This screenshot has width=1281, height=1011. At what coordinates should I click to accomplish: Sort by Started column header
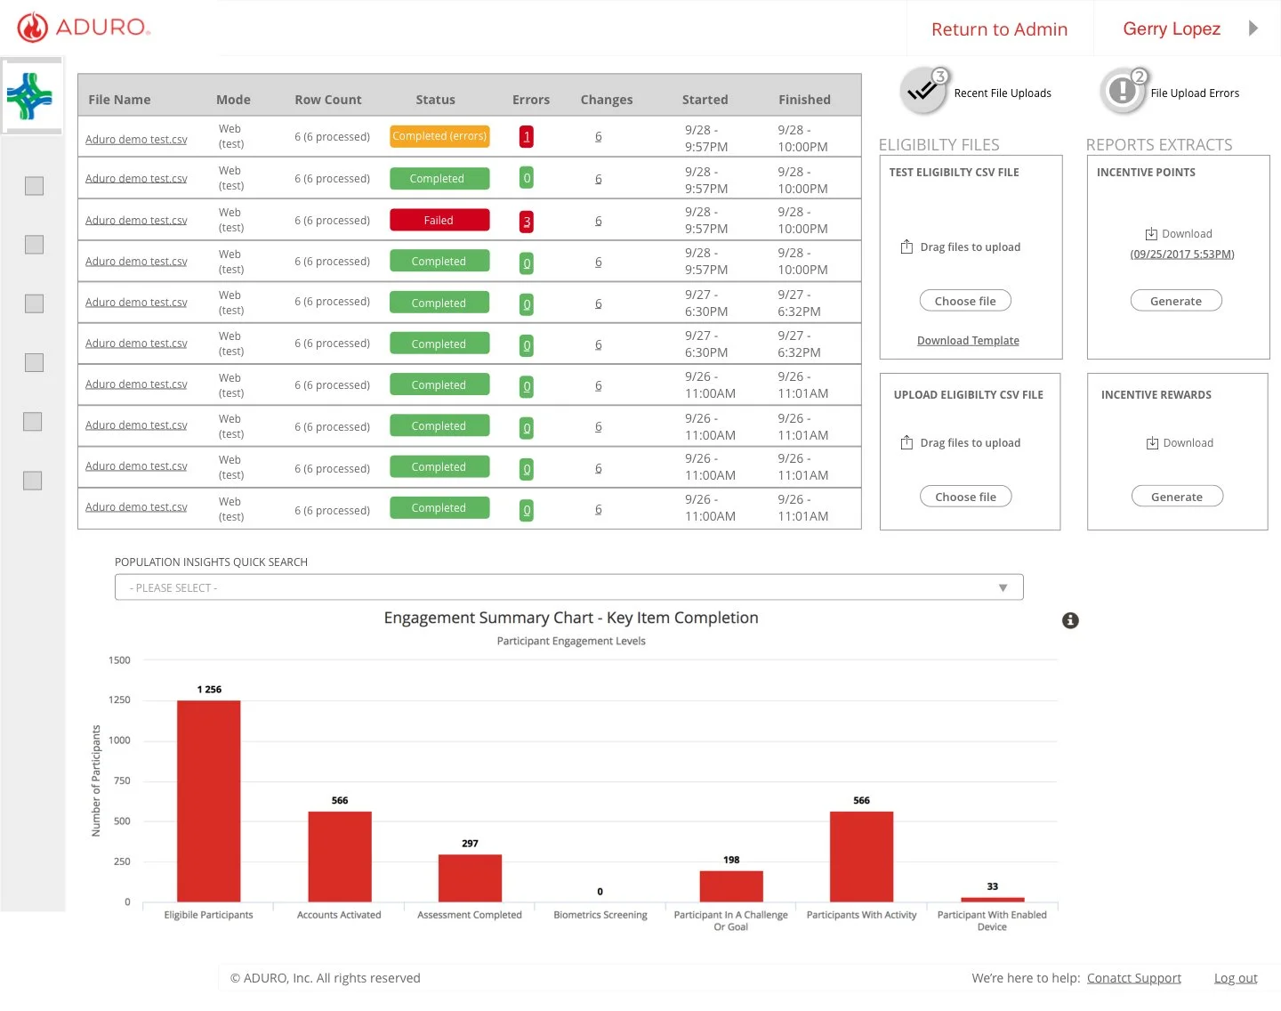(x=705, y=100)
